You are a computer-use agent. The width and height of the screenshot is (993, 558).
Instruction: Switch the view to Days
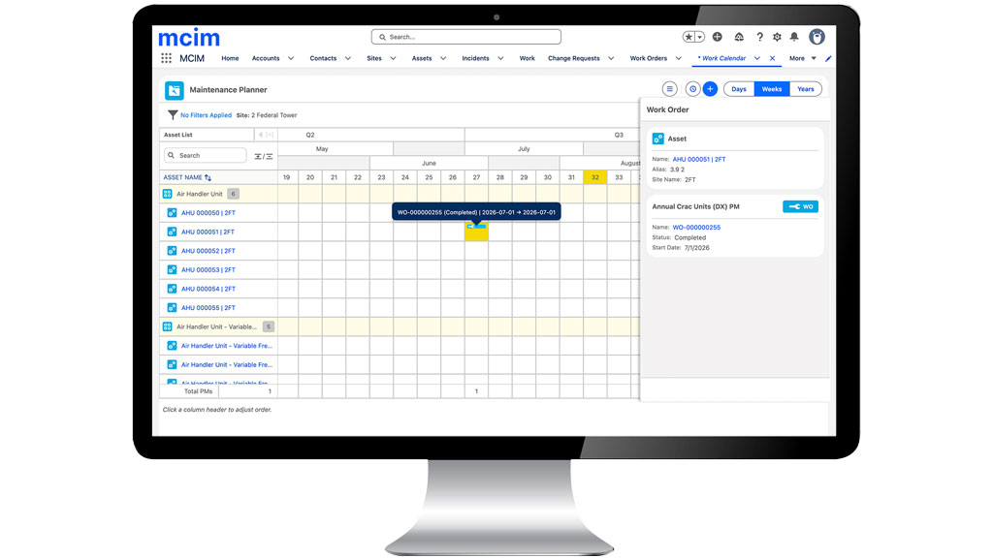739,89
